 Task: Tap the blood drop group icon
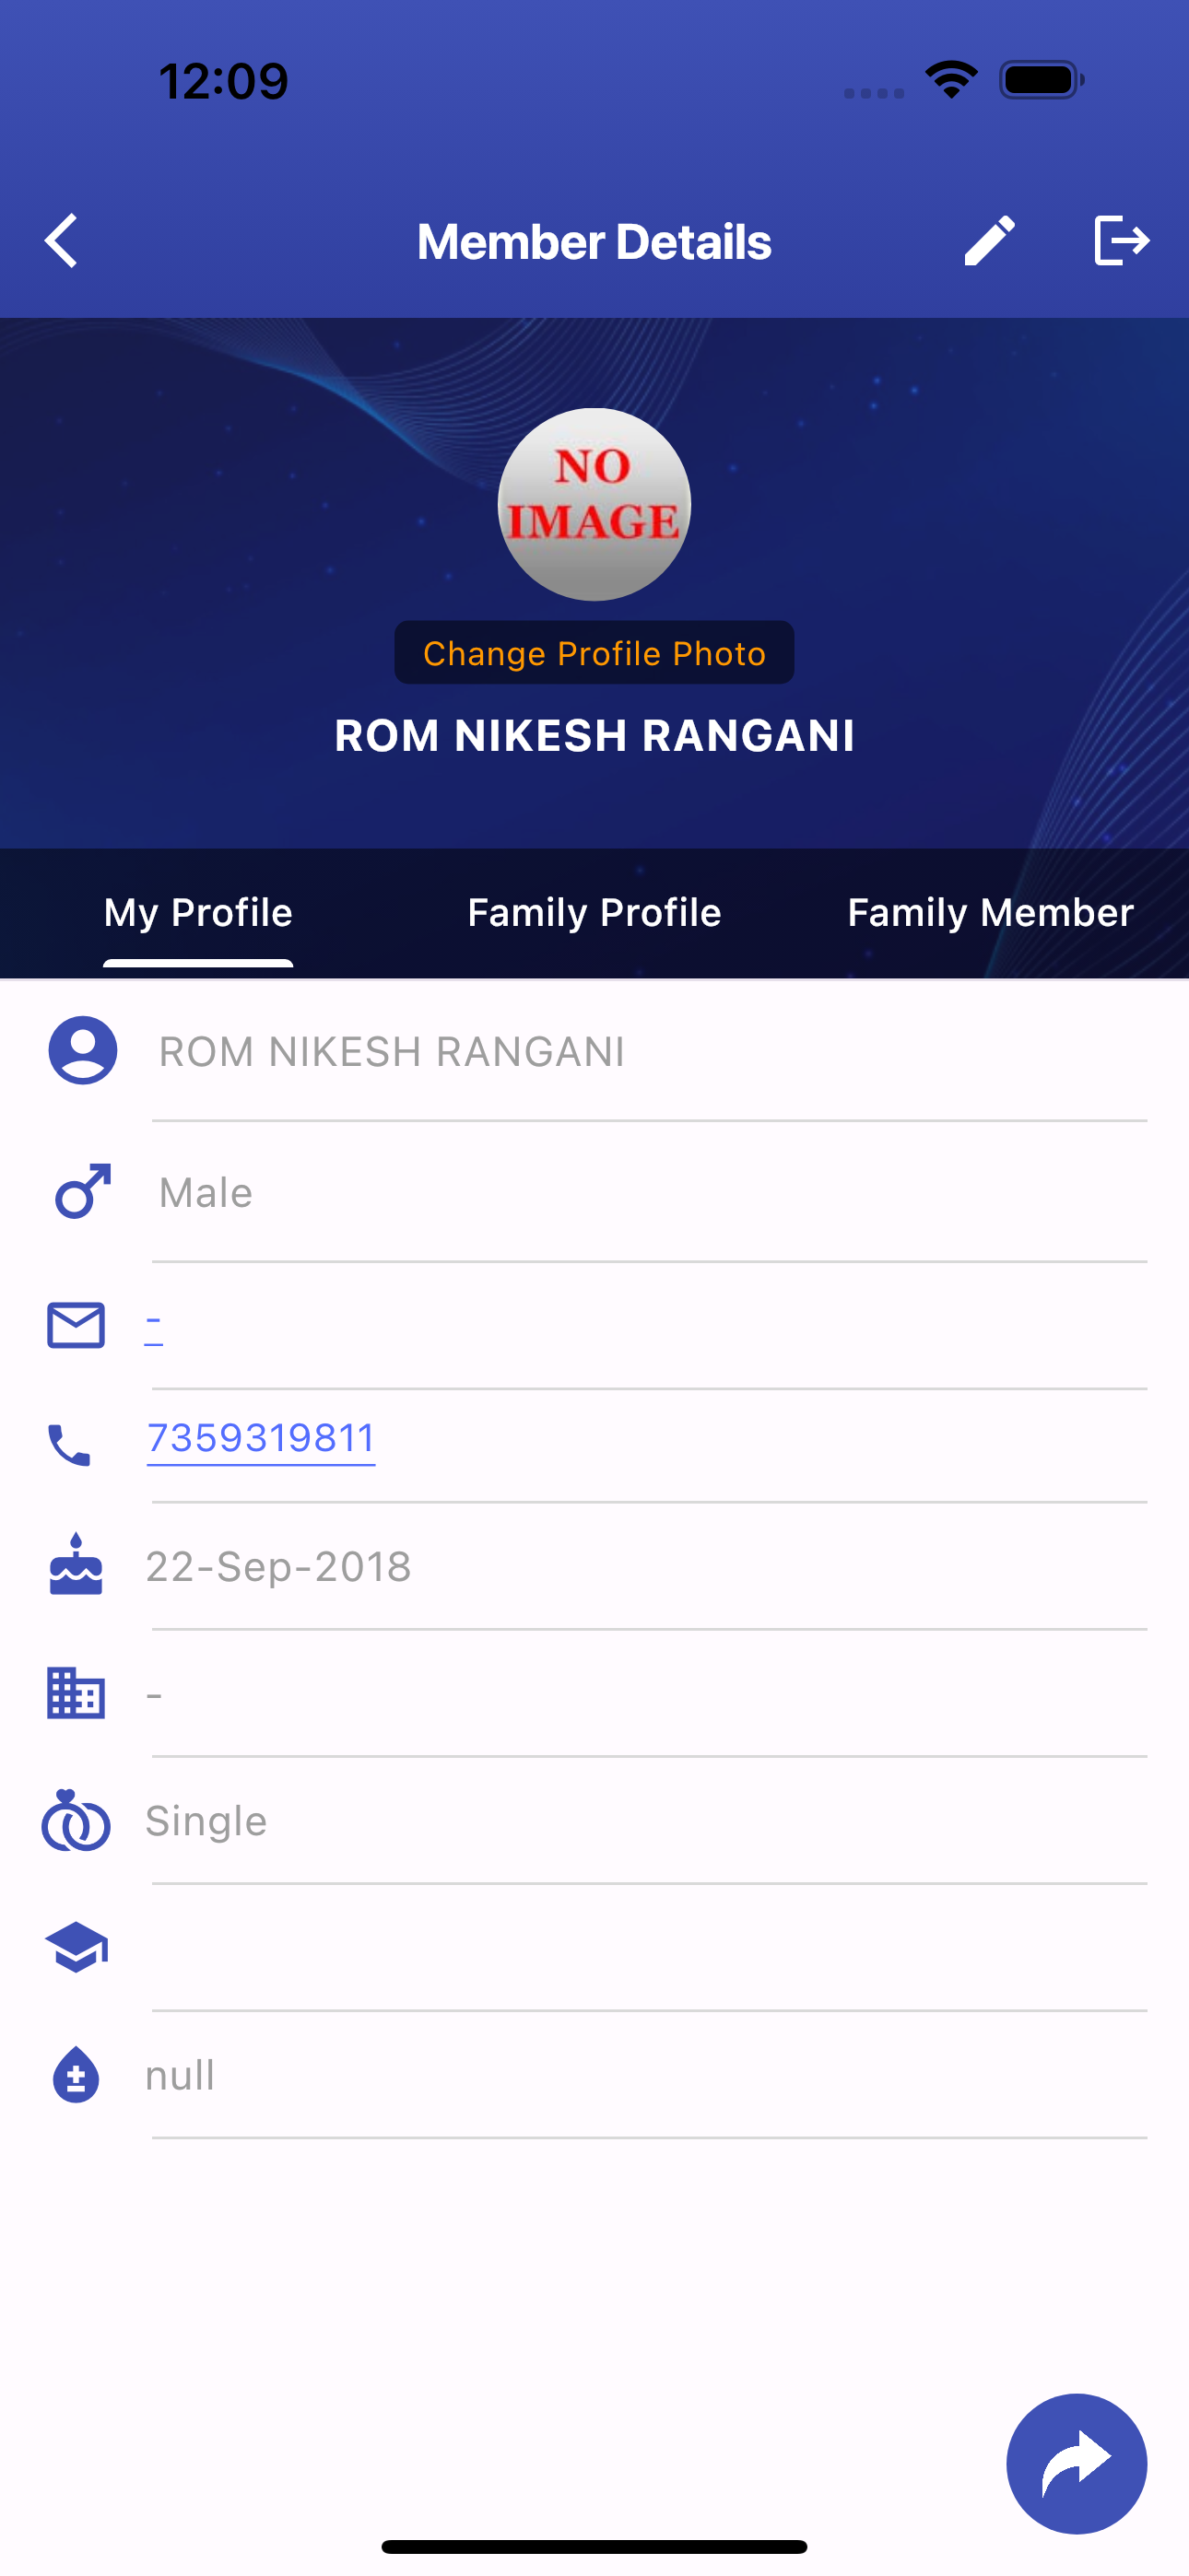click(77, 2075)
